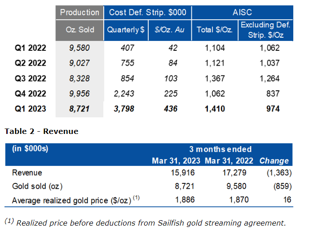Viewport: 313px width, 231px height.
Task: Click the Excluding Def. Strip. $/Oz subheader
Action: [x=264, y=30]
